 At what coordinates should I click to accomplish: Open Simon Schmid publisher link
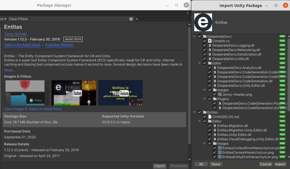(16, 34)
